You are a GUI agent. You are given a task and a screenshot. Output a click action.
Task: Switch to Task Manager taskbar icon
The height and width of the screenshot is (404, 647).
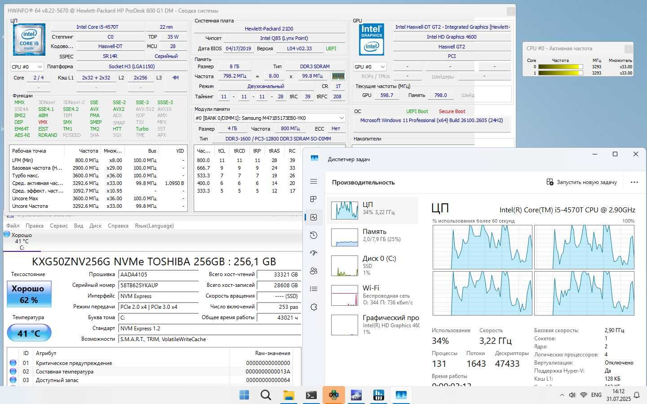tap(401, 395)
